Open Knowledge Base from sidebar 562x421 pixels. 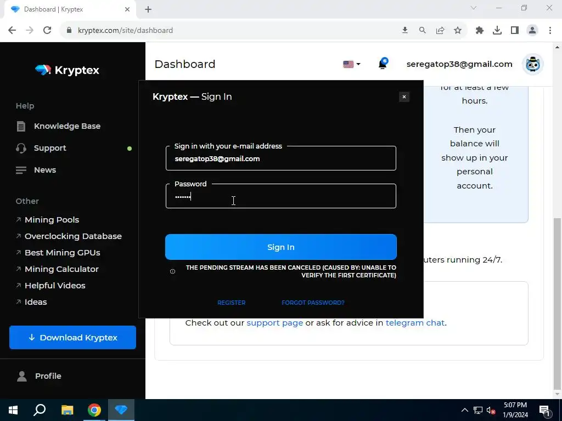point(67,126)
